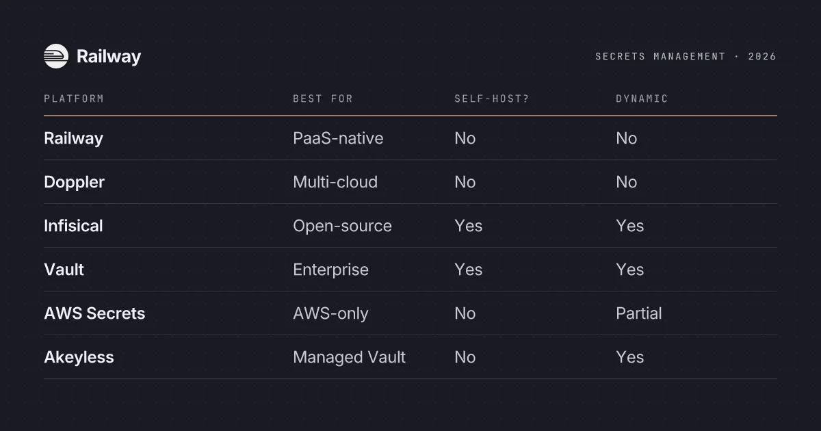This screenshot has width=821, height=431.
Task: Select the Akeyless platform name
Action: coord(79,358)
